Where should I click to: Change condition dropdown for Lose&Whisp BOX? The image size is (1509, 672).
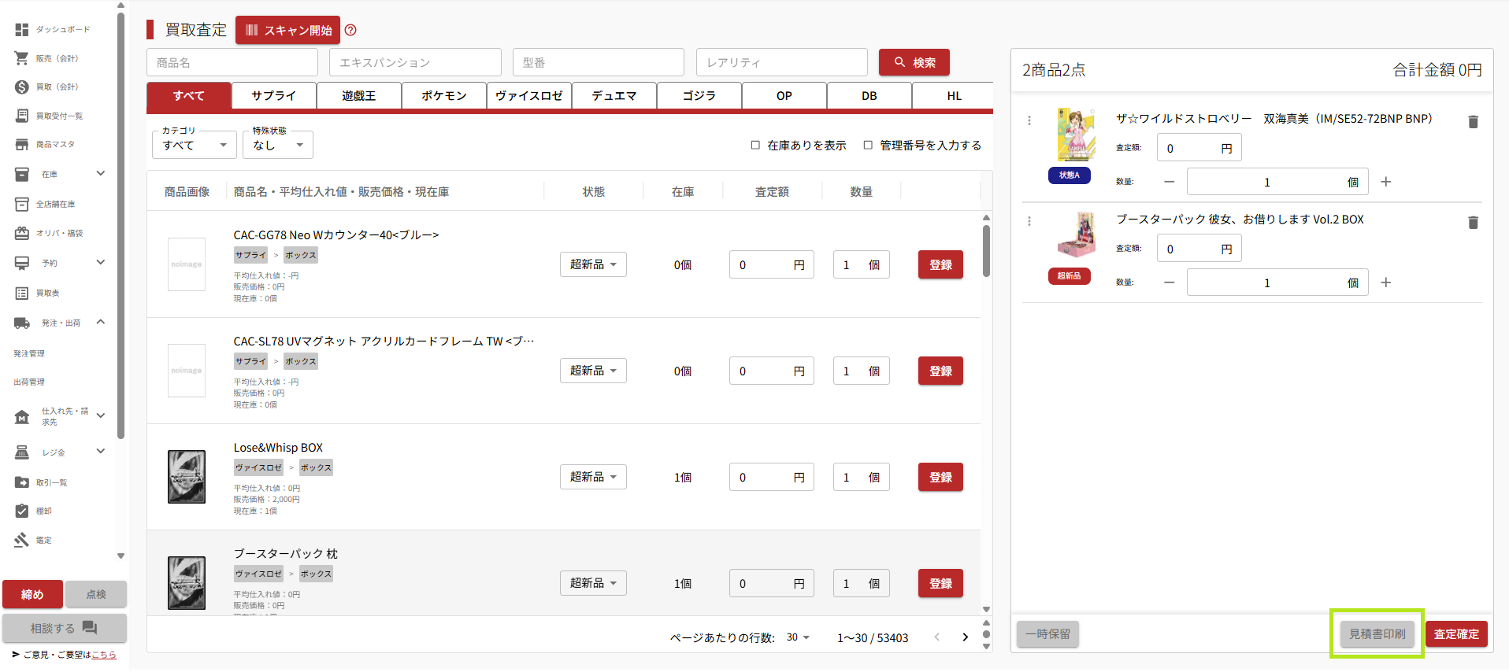(593, 477)
